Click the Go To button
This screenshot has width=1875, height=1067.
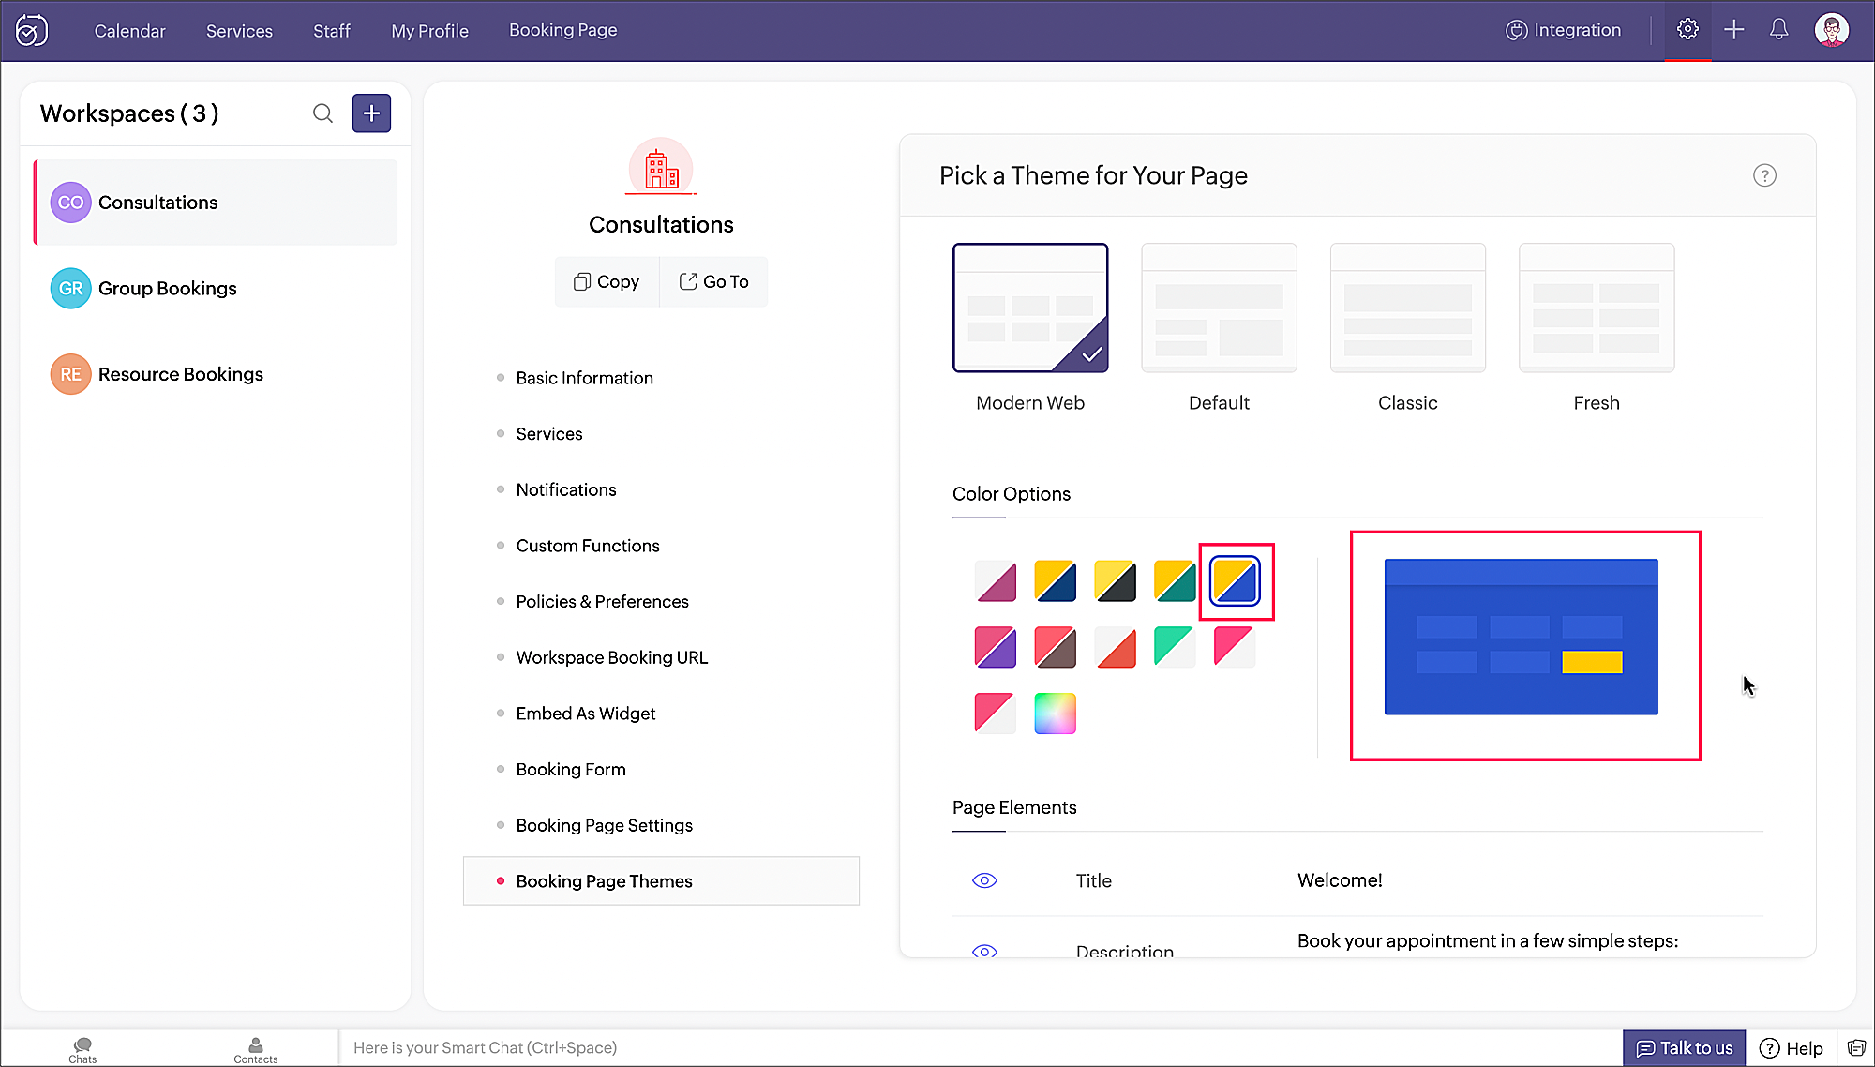click(x=713, y=281)
